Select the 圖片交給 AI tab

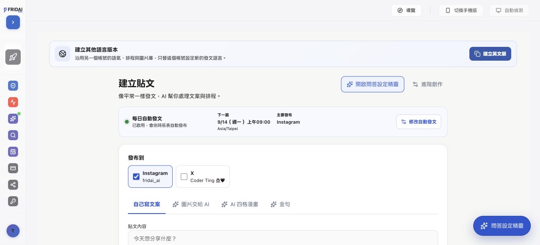(191, 204)
